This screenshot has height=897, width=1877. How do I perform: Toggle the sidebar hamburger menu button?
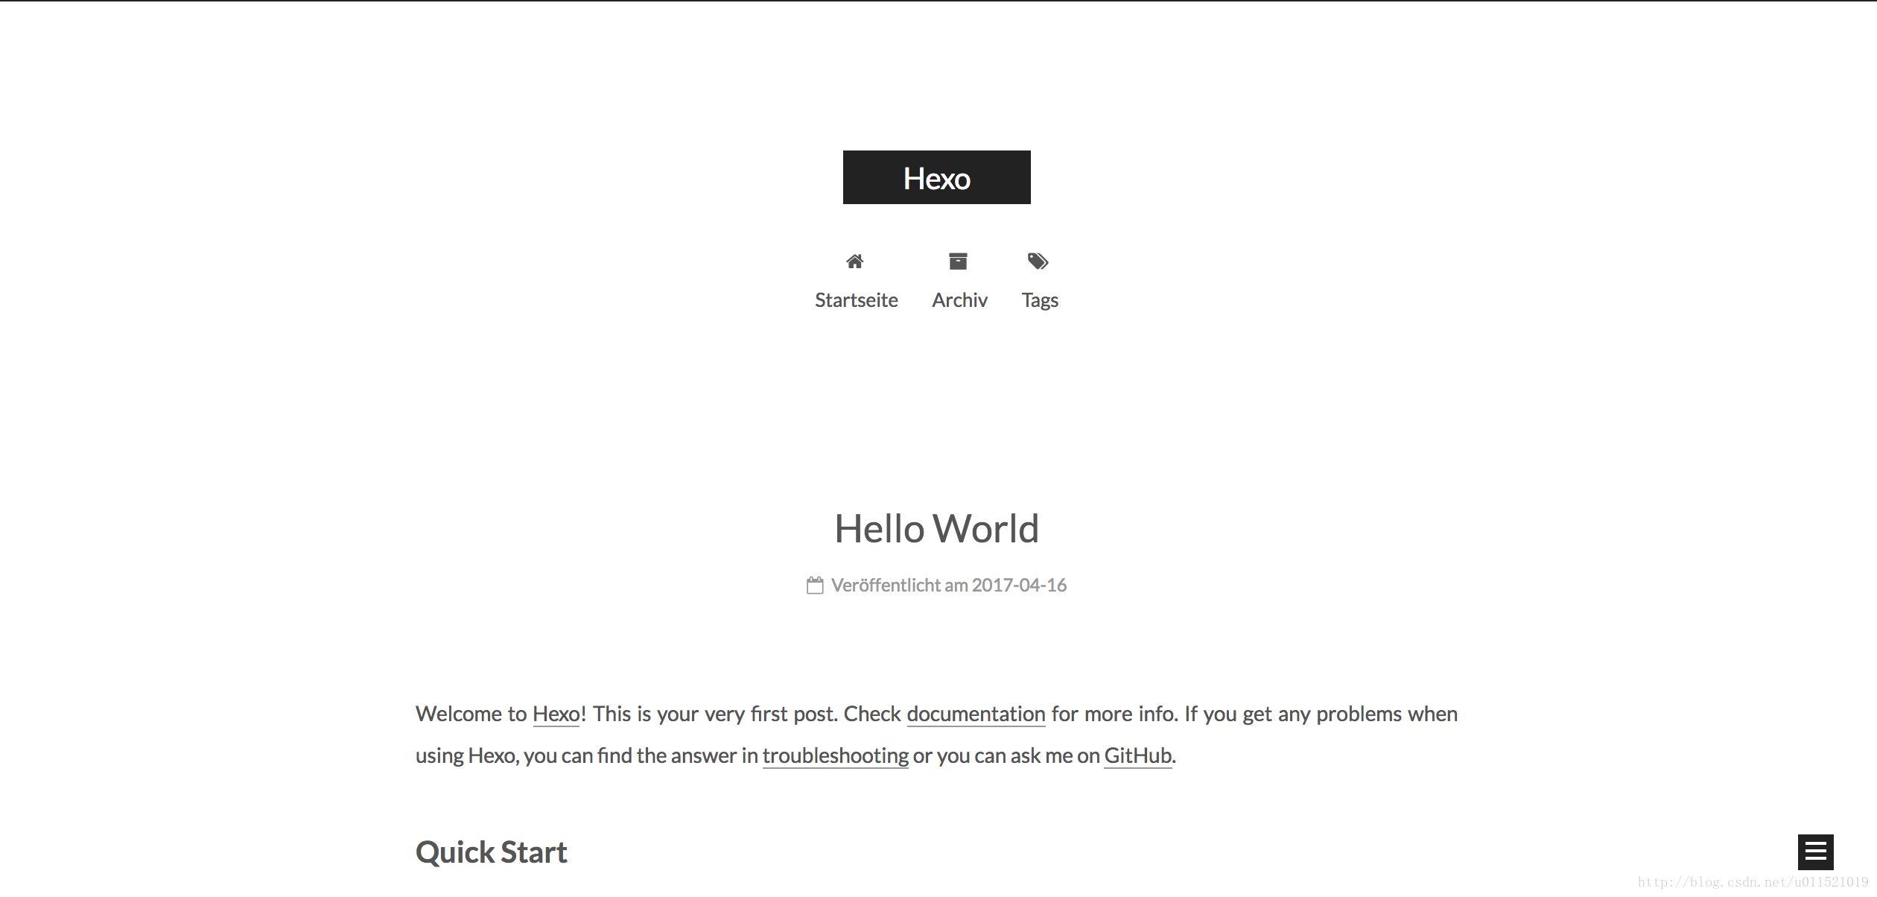pos(1816,852)
